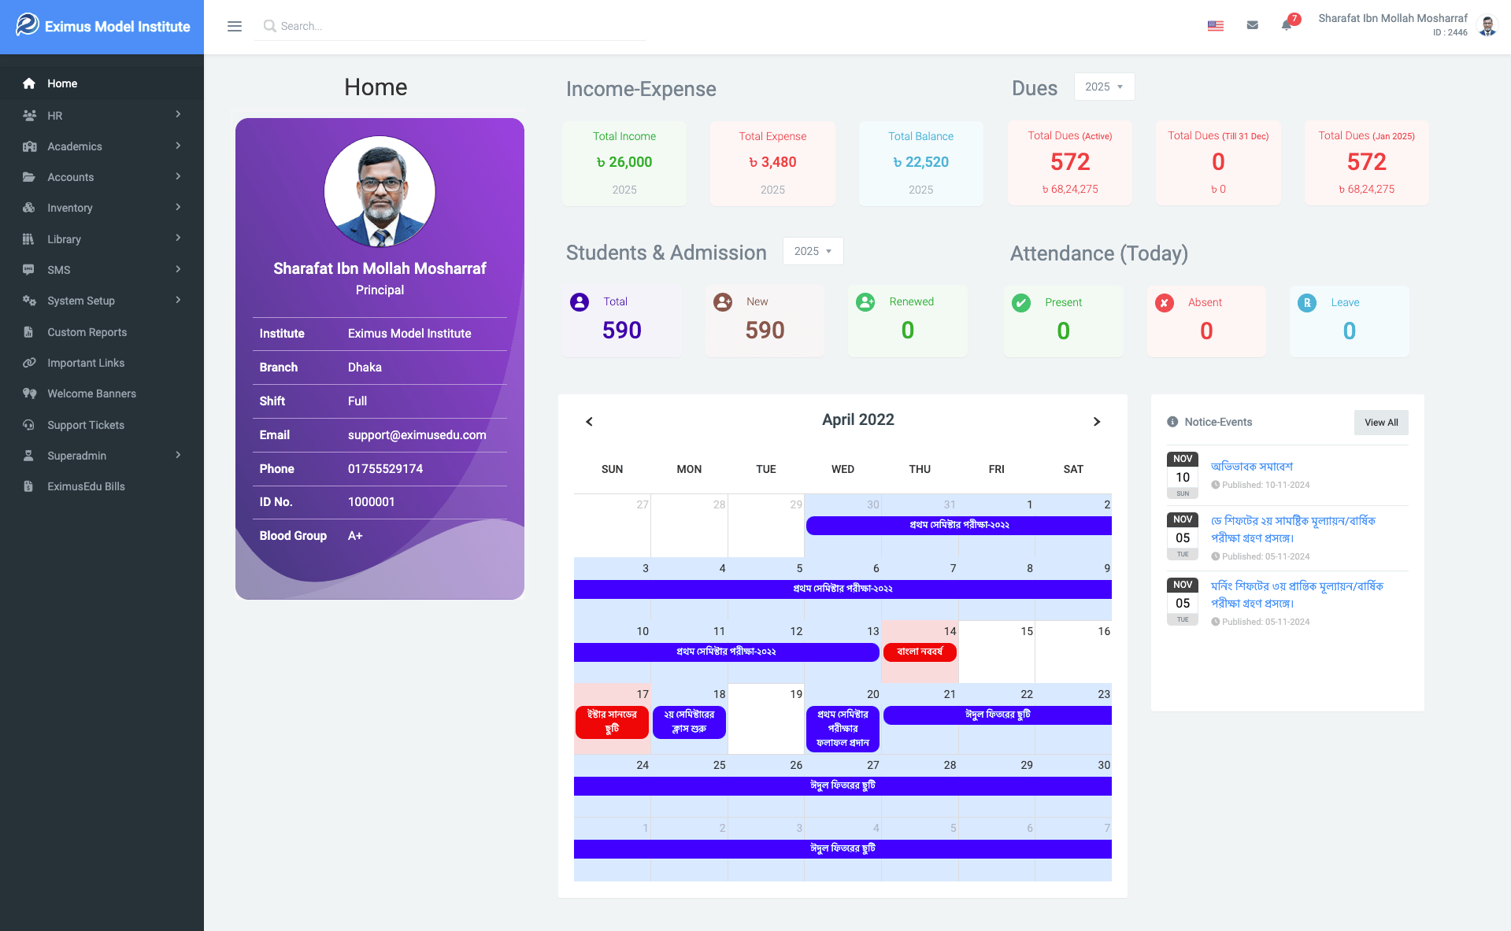Click the hamburger menu toggle icon
The image size is (1511, 931).
tap(234, 26)
